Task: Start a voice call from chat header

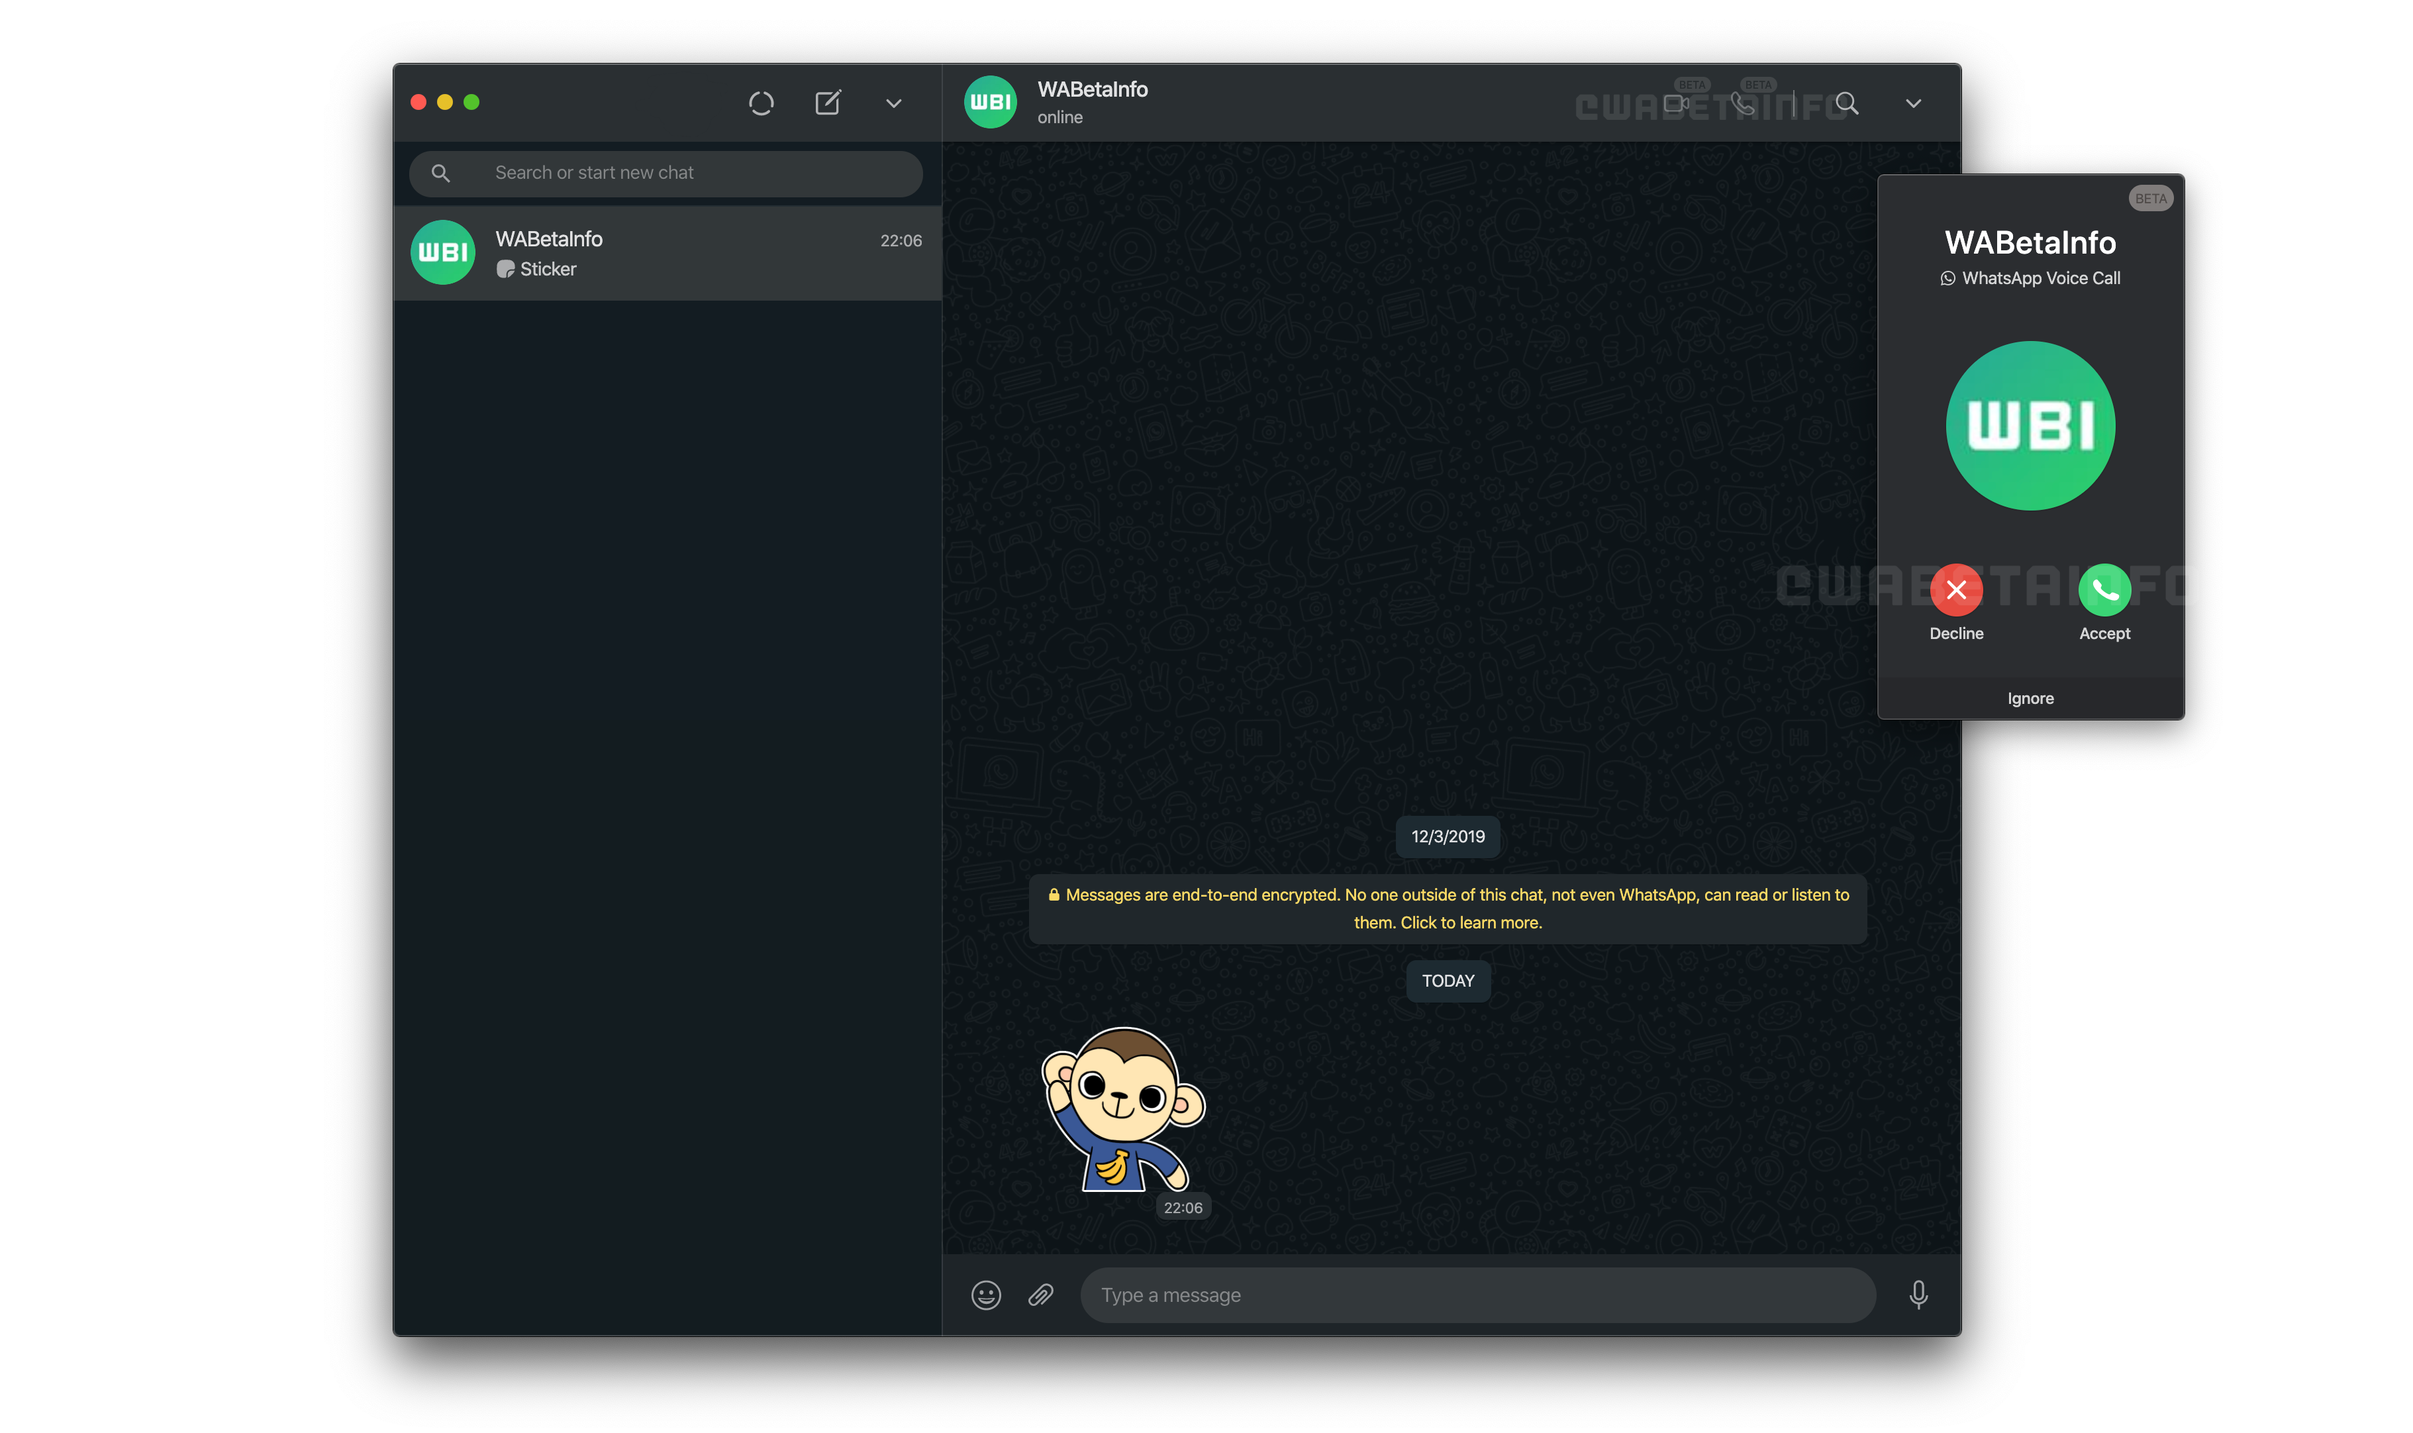Action: point(1742,103)
